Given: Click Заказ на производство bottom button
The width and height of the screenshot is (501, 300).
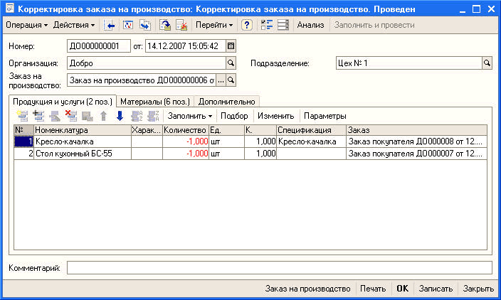Looking at the screenshot, I should [x=307, y=289].
